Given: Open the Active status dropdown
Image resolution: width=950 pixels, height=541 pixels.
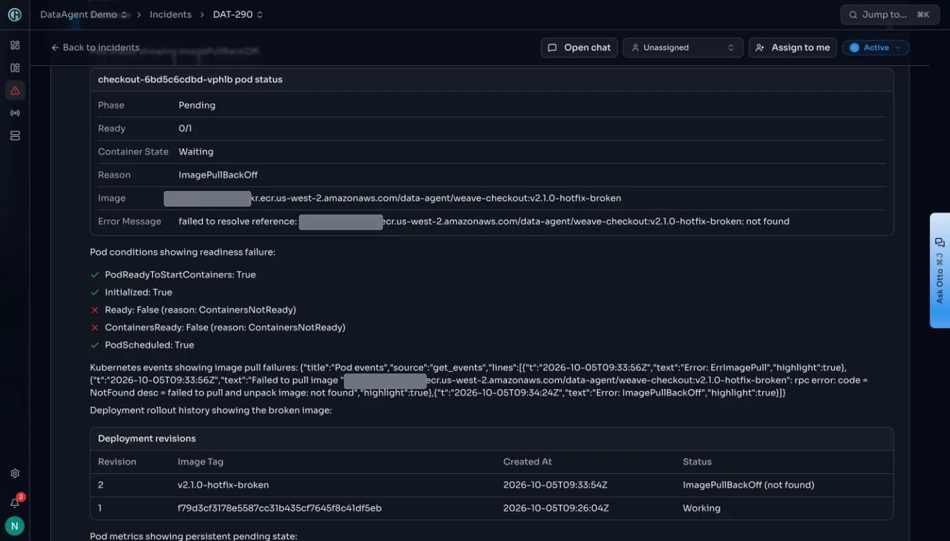Looking at the screenshot, I should [x=876, y=48].
